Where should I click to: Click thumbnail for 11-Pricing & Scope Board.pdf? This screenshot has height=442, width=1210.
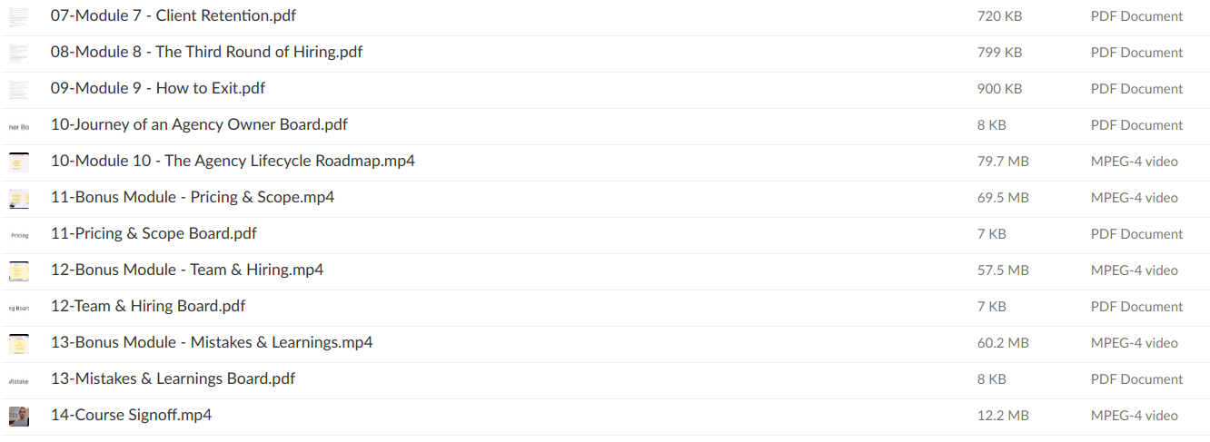[18, 234]
